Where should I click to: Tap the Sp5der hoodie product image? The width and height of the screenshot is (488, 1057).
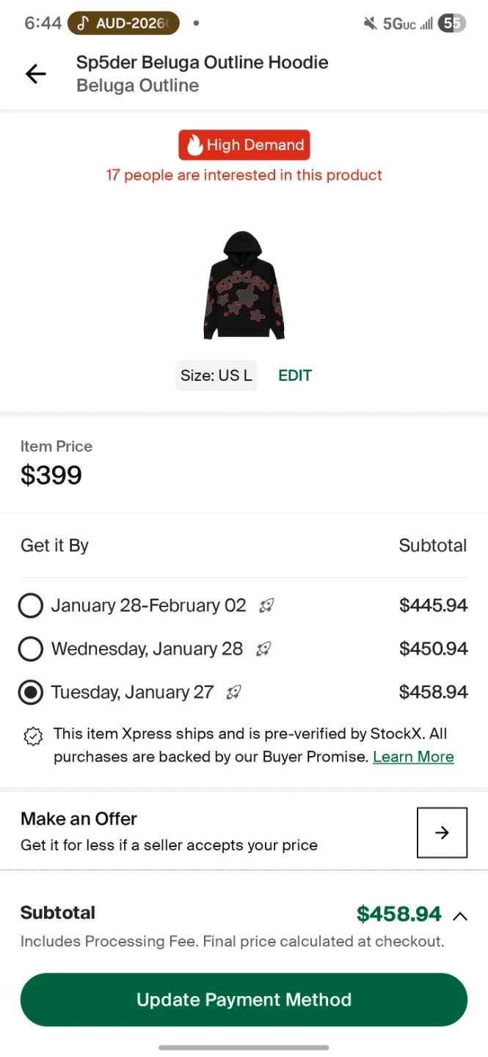pyautogui.click(x=244, y=286)
